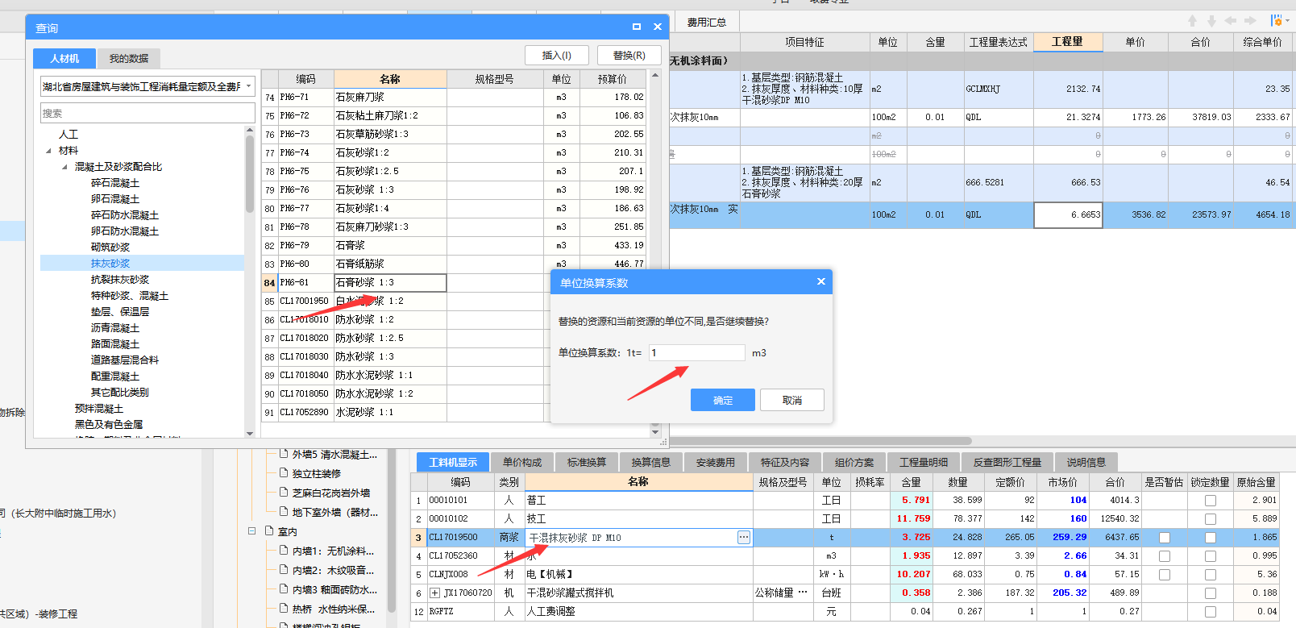The image size is (1296, 628).
Task: Select 人工 in the category tree
Action: (x=69, y=135)
